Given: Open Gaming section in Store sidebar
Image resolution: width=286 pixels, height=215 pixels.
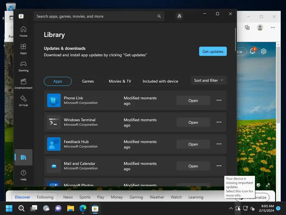Looking at the screenshot, I should [23, 67].
